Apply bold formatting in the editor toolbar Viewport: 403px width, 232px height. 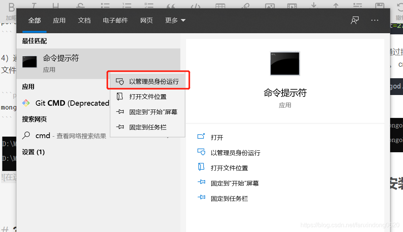[x=11, y=5]
